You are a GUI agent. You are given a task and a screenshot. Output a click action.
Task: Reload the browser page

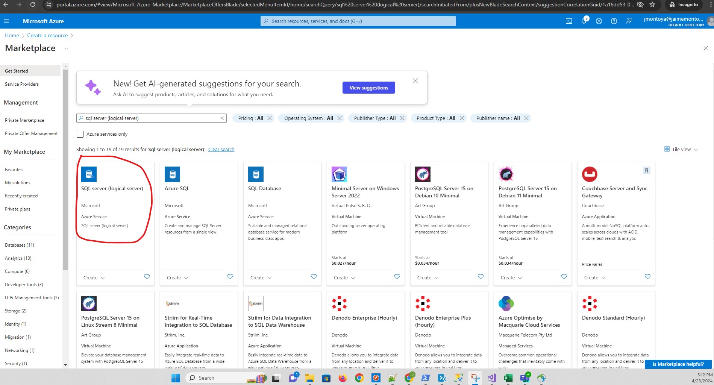(x=33, y=5)
